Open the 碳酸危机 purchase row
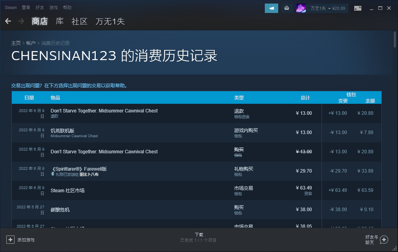398x252 pixels. click(x=60, y=210)
